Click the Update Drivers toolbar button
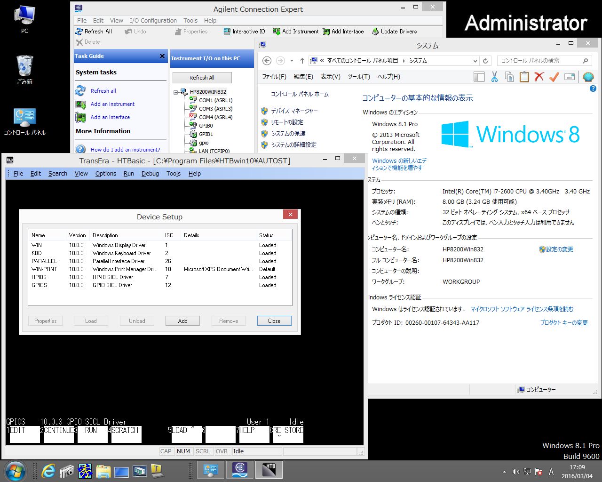The width and height of the screenshot is (602, 482). point(394,32)
